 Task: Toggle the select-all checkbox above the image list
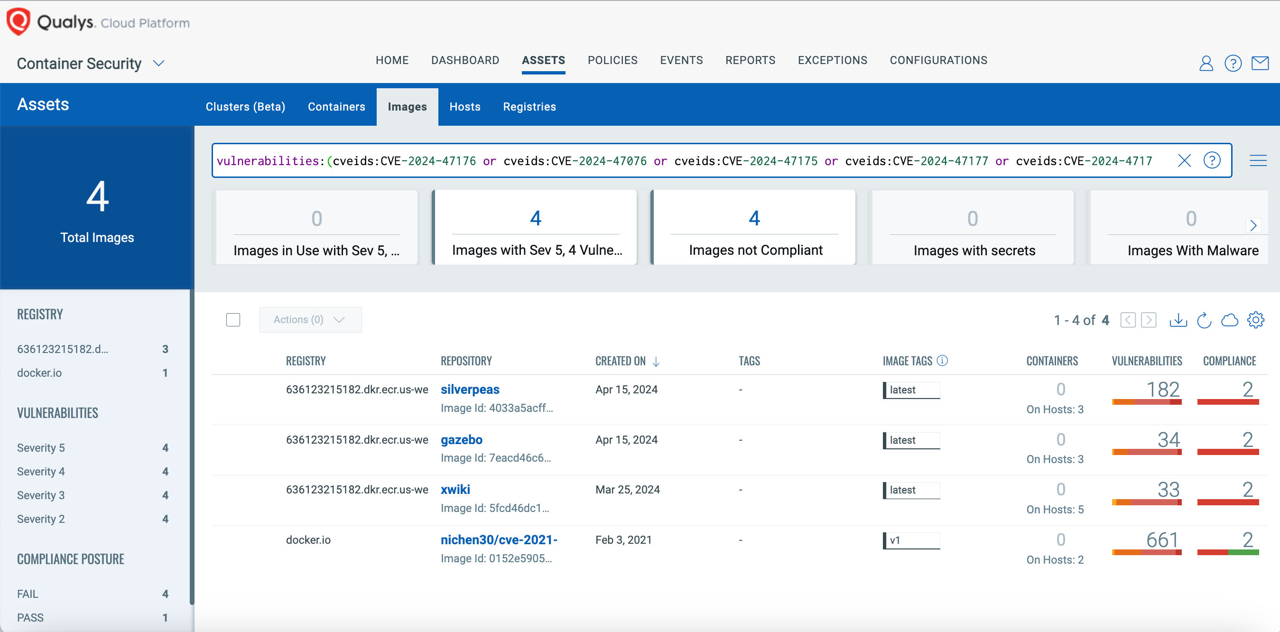pos(232,320)
